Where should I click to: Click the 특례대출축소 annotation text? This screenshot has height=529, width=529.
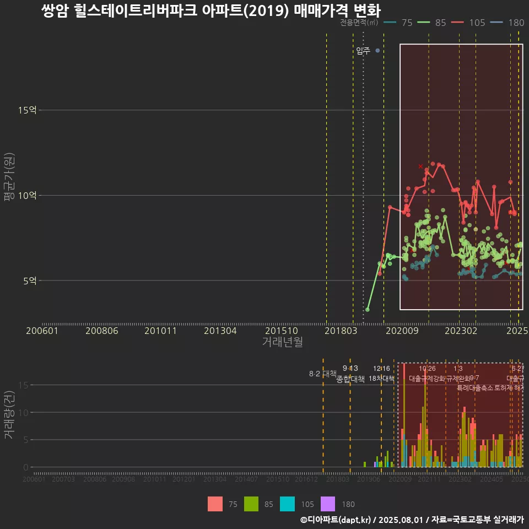475,388
